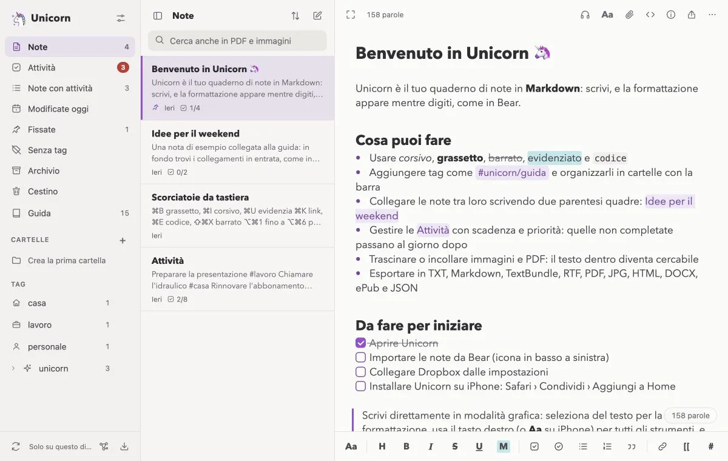Open the note info icon

click(x=671, y=15)
